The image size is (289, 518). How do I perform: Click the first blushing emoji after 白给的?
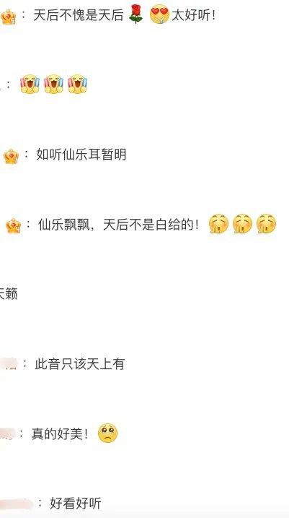218,224
